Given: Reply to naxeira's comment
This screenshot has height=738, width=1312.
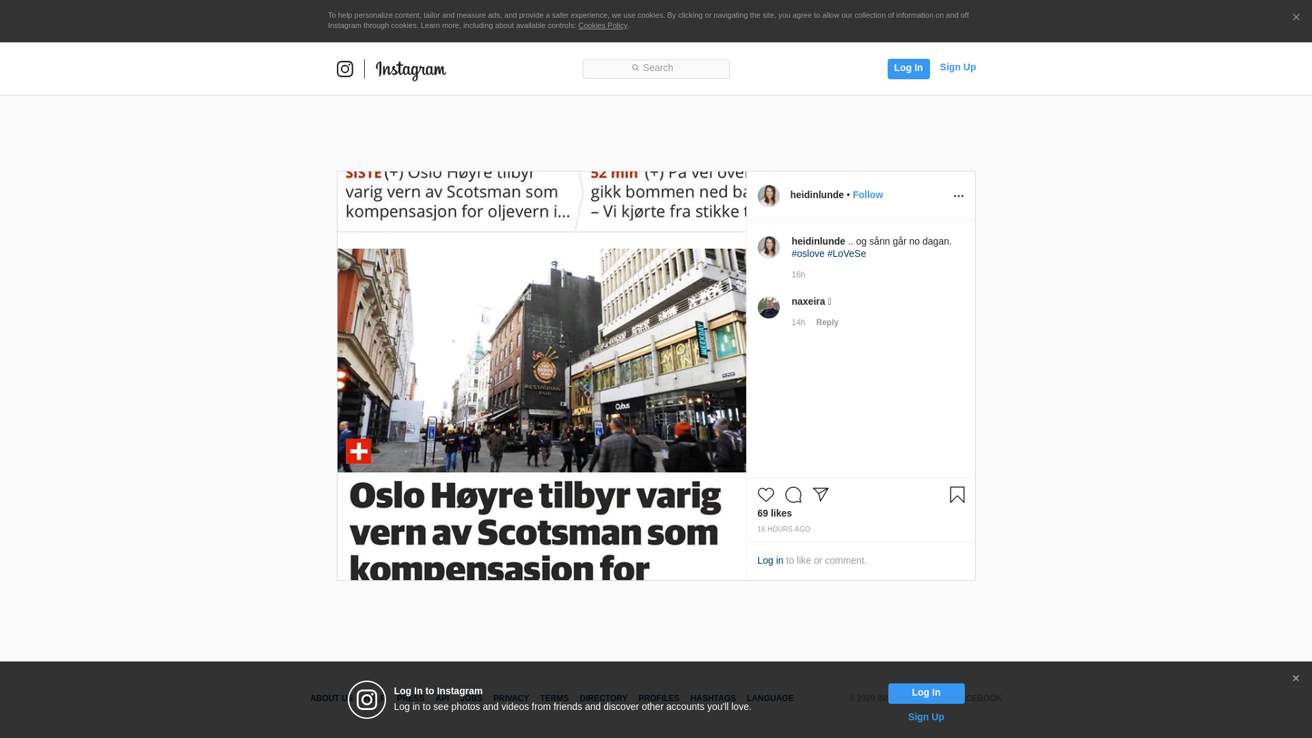Looking at the screenshot, I should click(x=827, y=323).
